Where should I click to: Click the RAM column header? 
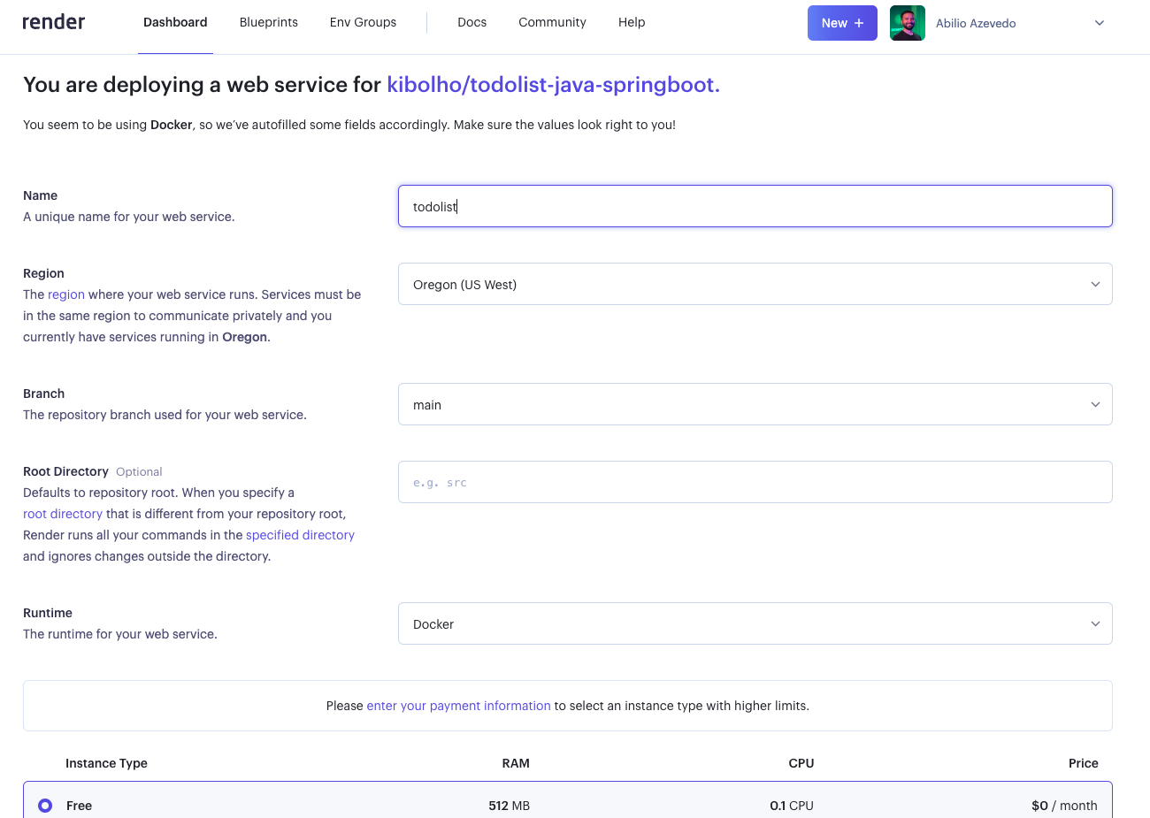click(x=516, y=763)
